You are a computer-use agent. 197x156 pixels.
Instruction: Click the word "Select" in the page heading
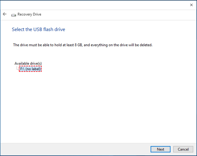tap(18, 29)
